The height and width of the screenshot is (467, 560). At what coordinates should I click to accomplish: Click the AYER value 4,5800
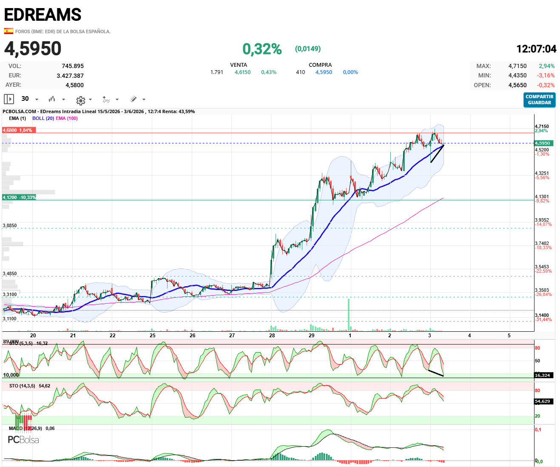click(75, 85)
